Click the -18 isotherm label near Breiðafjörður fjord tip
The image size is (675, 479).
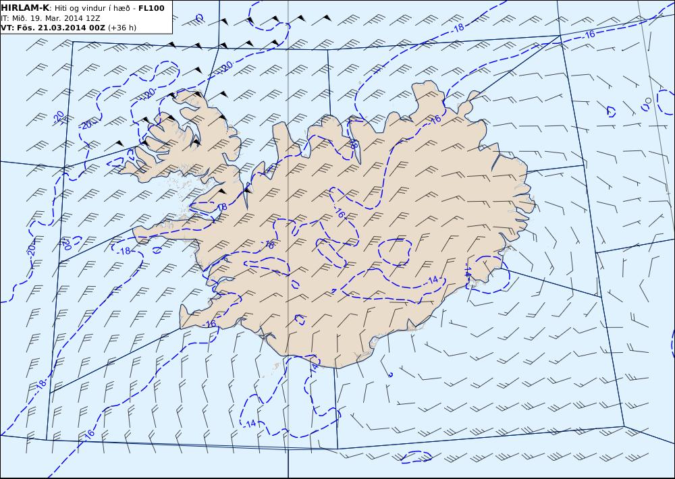(221, 207)
